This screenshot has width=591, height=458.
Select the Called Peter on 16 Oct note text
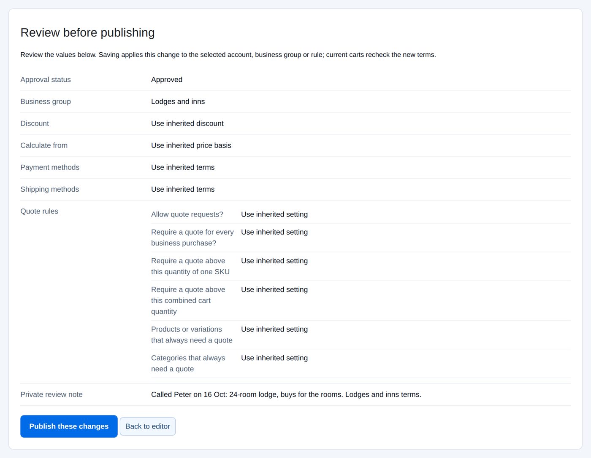[286, 394]
